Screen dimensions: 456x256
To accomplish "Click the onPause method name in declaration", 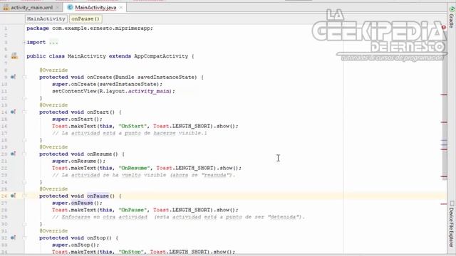I will [x=98, y=196].
